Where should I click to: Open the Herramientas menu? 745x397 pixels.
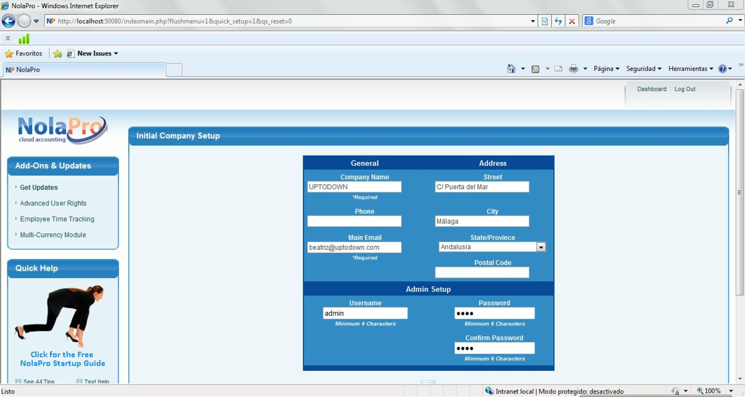(691, 69)
